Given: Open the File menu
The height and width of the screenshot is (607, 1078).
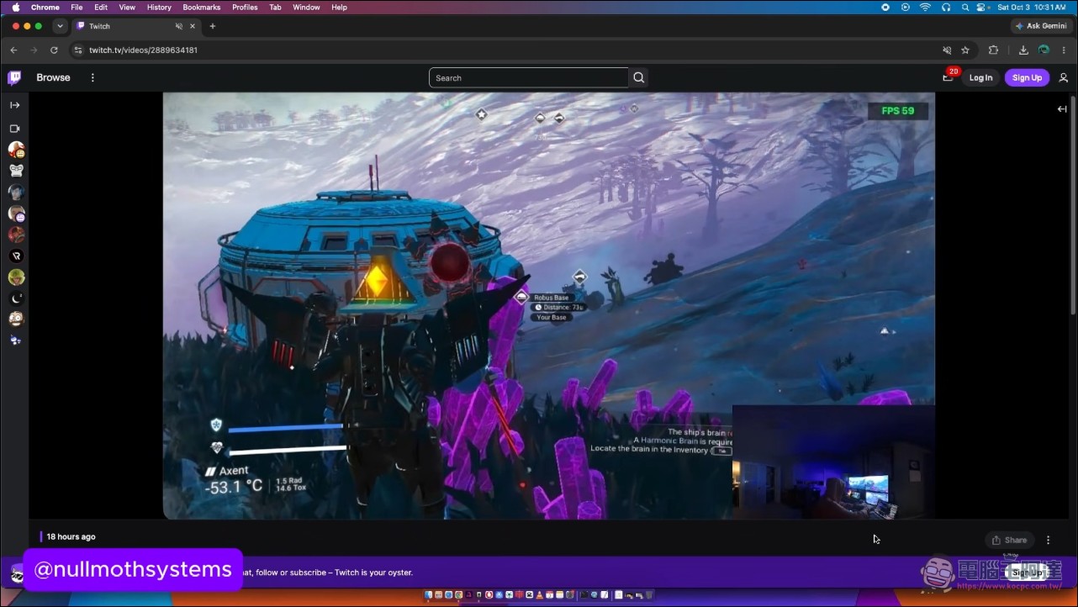Looking at the screenshot, I should click(77, 7).
